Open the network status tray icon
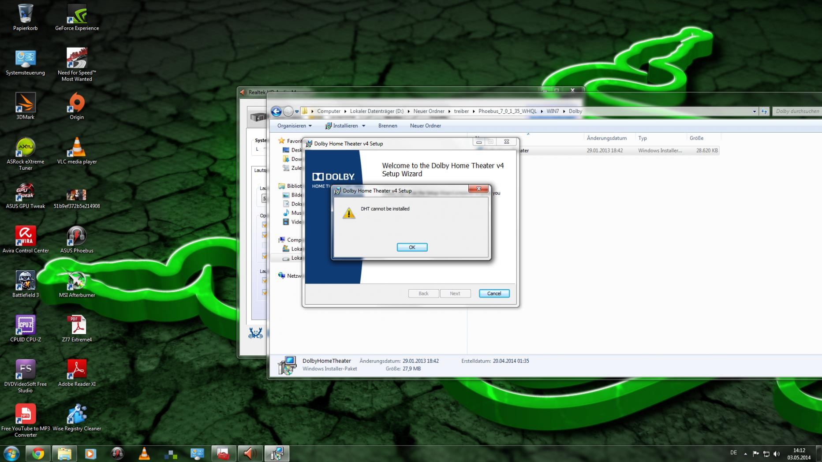822x462 pixels. coord(766,454)
